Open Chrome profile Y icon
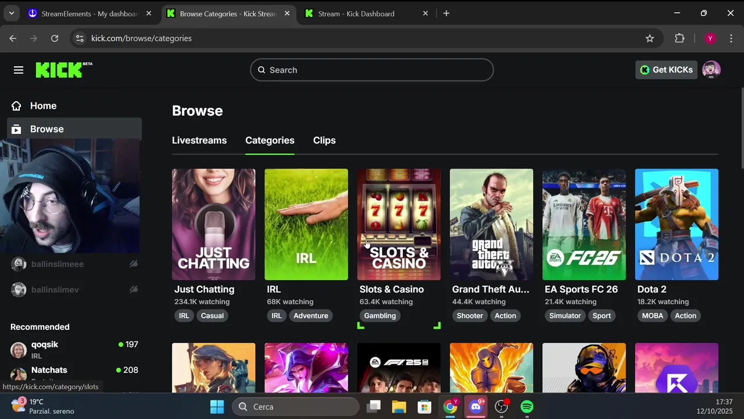 [710, 38]
